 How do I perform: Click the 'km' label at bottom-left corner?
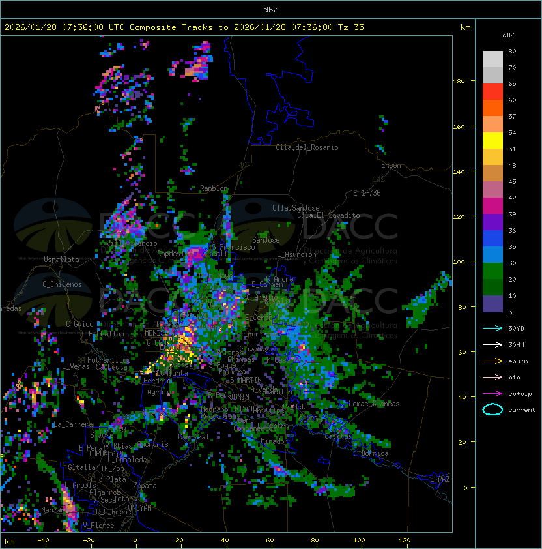coord(10,542)
